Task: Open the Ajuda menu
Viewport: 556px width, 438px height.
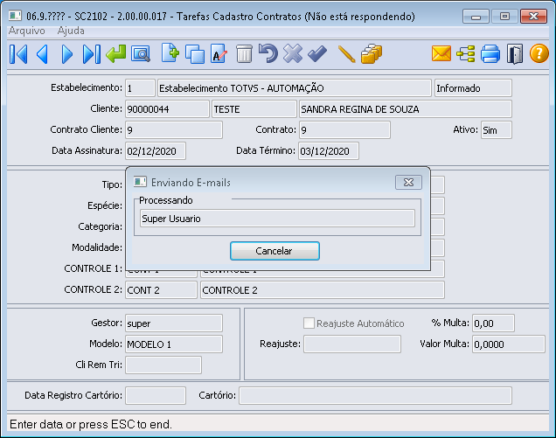Action: [x=71, y=31]
